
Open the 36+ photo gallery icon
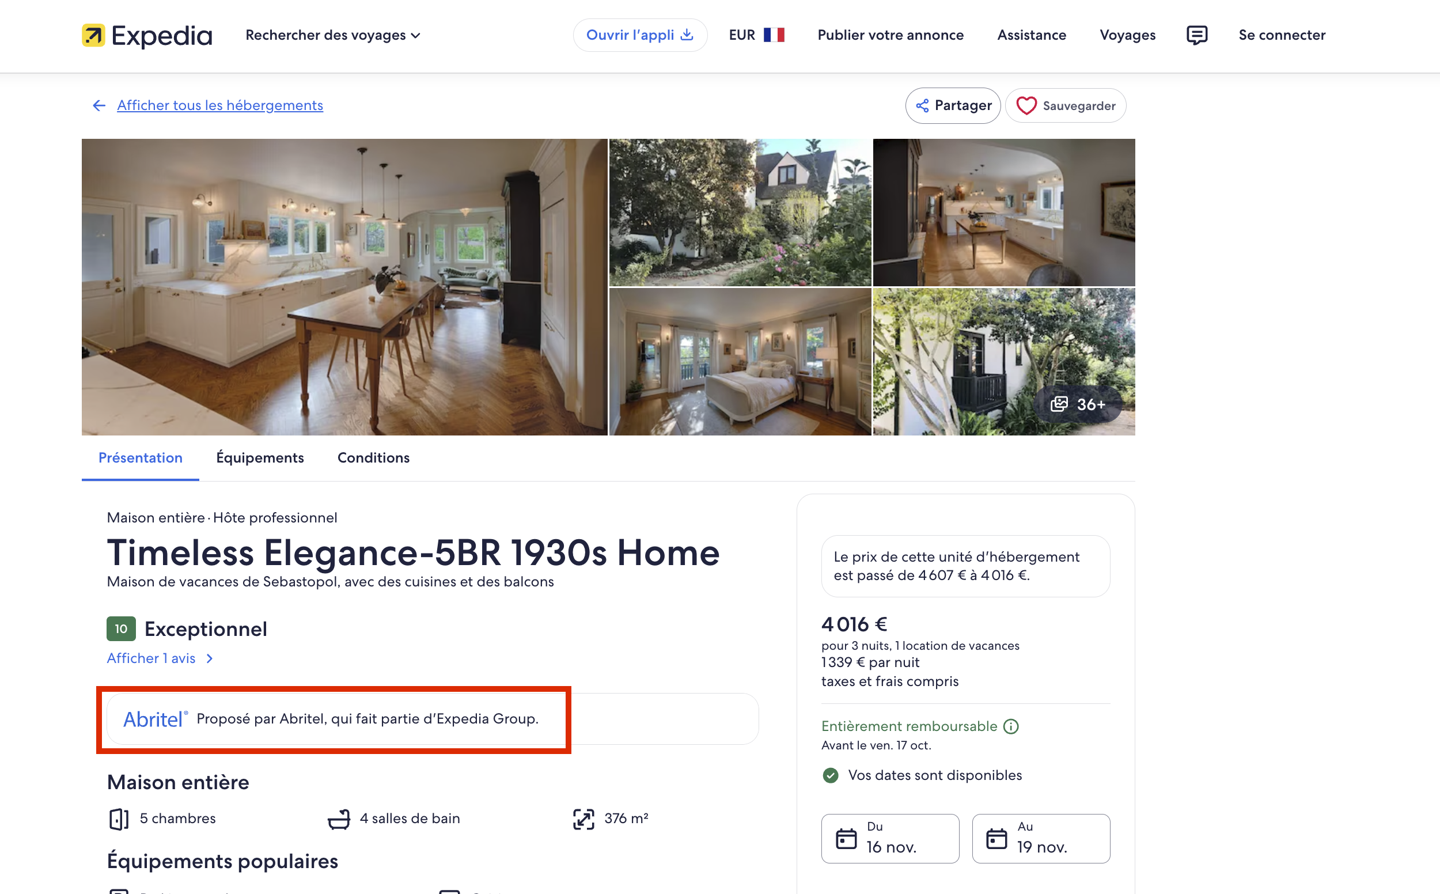tap(1059, 404)
